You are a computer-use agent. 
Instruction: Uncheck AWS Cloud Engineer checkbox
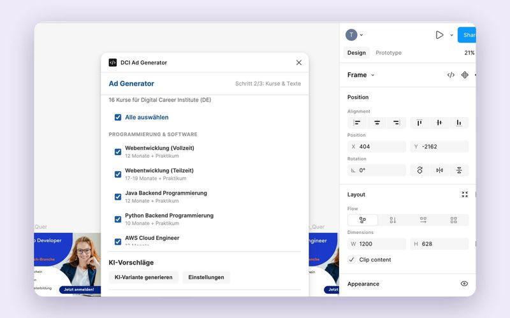coord(118,242)
